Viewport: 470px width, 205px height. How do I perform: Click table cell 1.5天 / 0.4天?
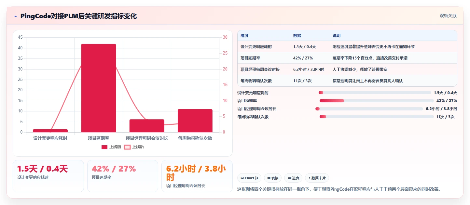[x=305, y=47]
